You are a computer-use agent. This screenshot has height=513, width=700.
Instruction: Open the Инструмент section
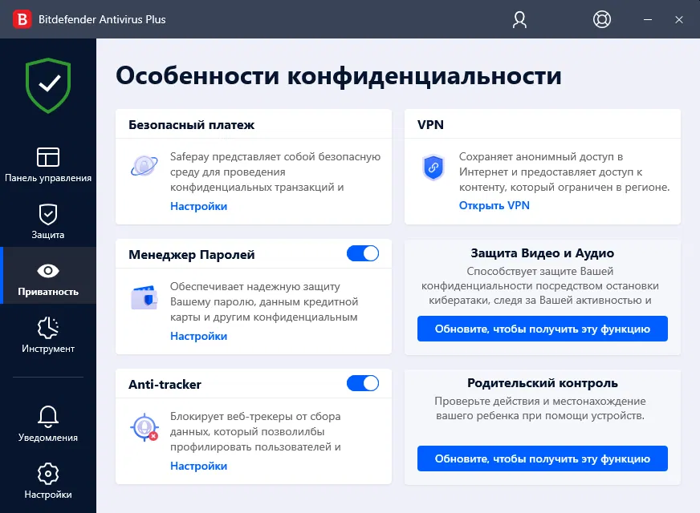[x=48, y=336]
